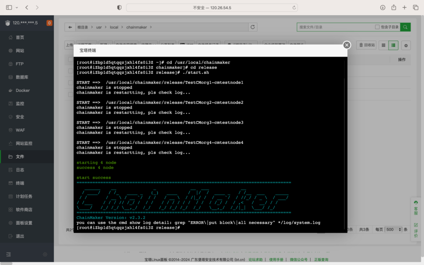Open the 使用手册 footer link
Screen dimensions: 424x265
click(276, 259)
